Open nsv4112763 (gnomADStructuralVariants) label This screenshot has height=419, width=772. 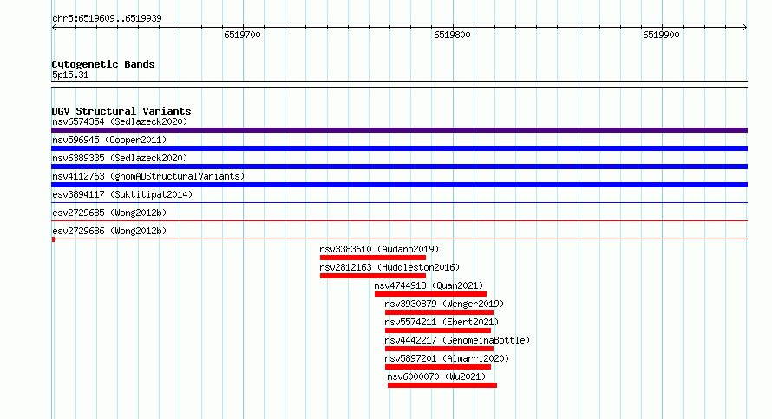pos(148,176)
